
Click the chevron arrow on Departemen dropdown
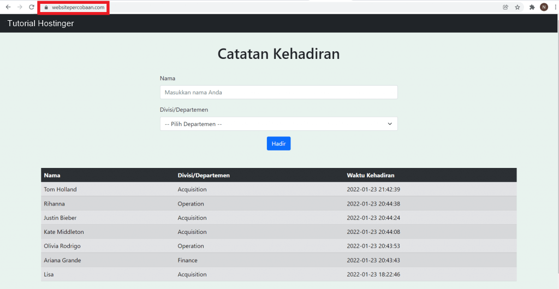tap(390, 124)
